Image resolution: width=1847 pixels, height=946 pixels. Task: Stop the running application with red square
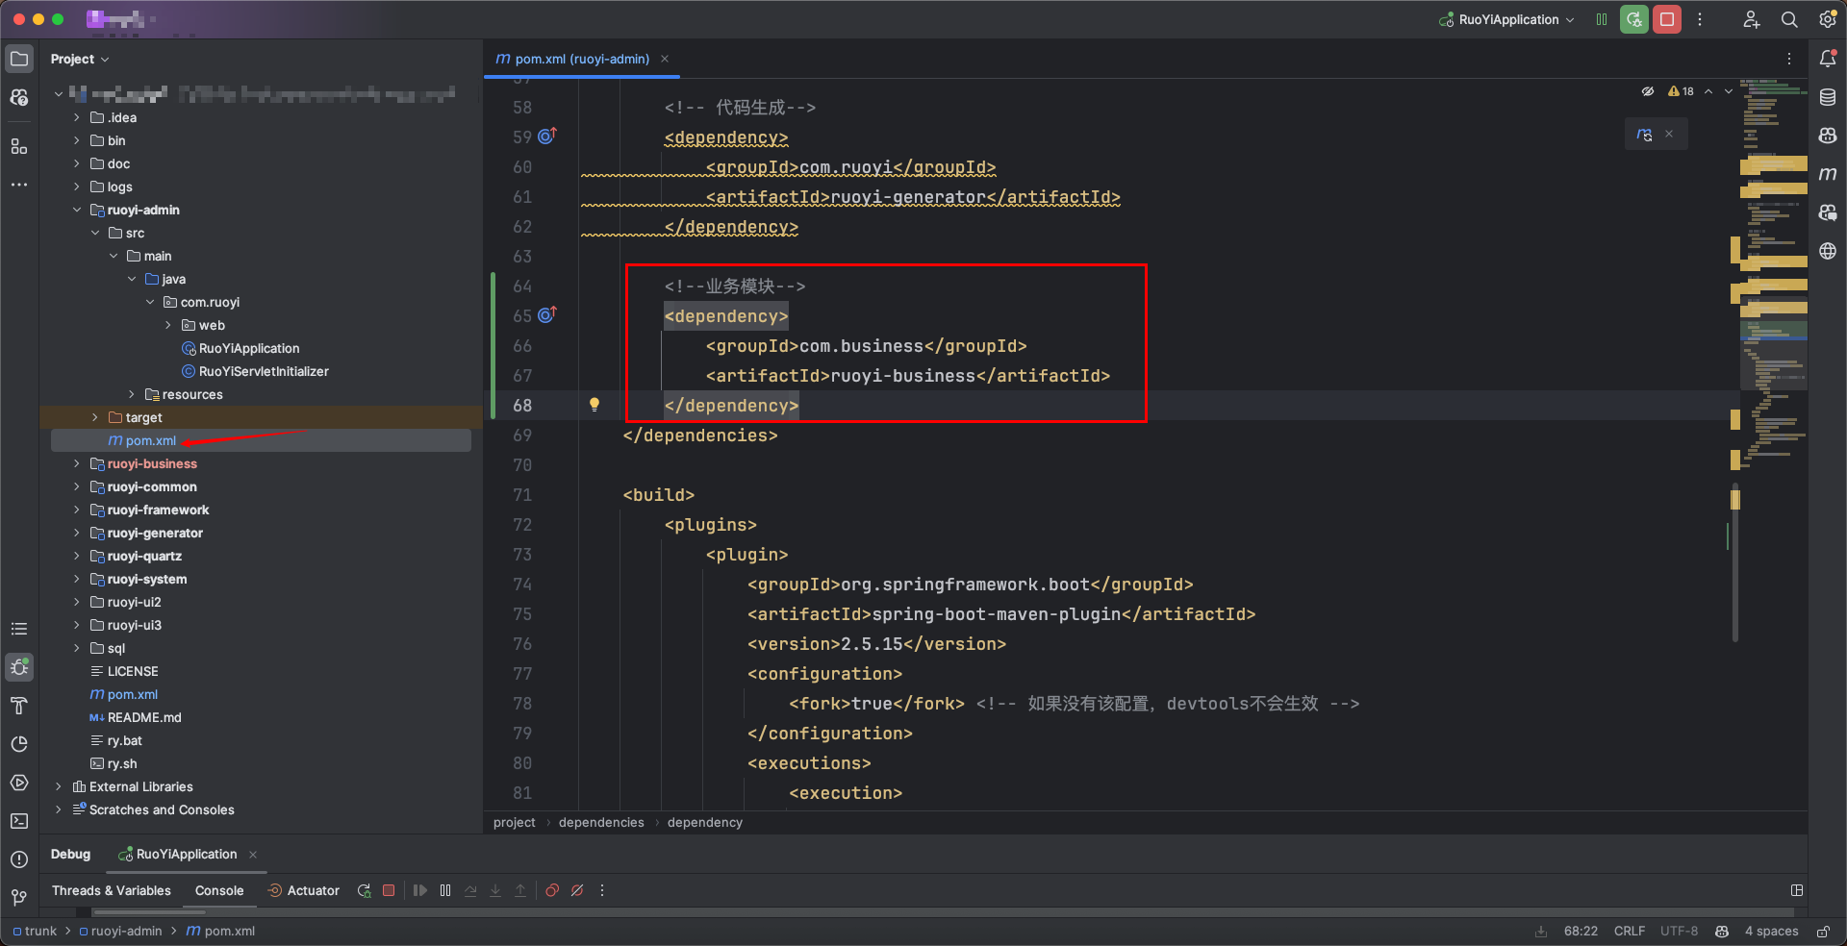(x=1667, y=19)
